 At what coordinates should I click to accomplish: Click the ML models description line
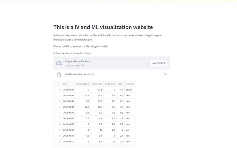point(81,46)
